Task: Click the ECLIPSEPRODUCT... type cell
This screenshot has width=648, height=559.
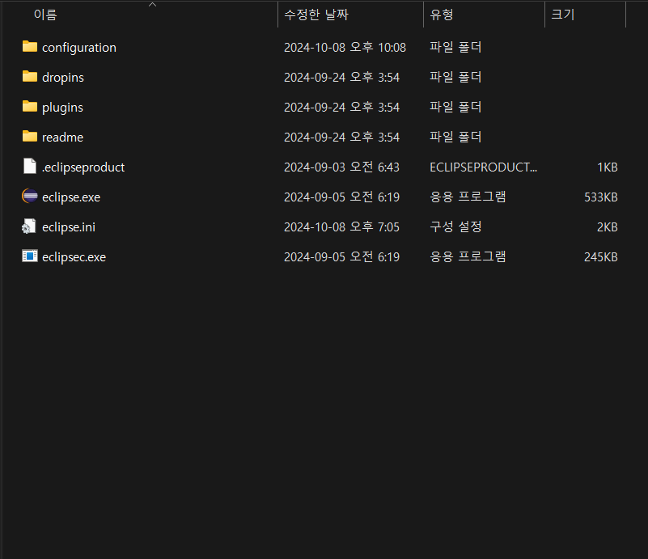Action: [x=484, y=167]
